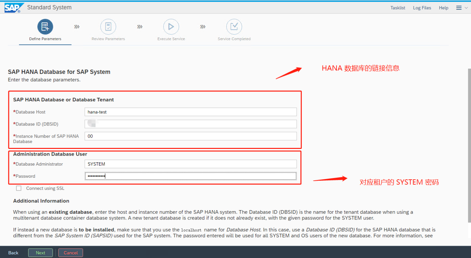The image size is (471, 258).
Task: Click the Review Parameters step icon
Action: click(108, 27)
